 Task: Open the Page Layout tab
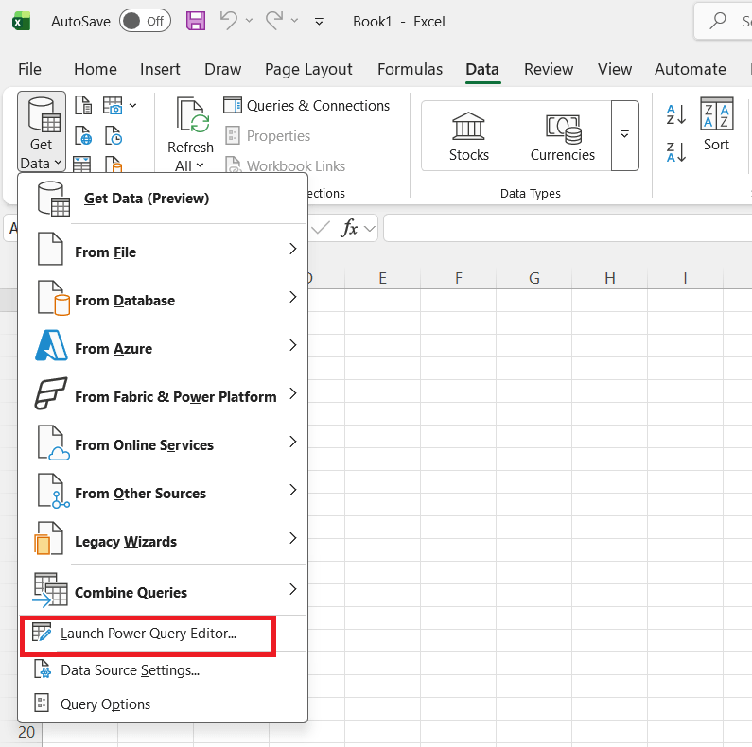(x=308, y=70)
